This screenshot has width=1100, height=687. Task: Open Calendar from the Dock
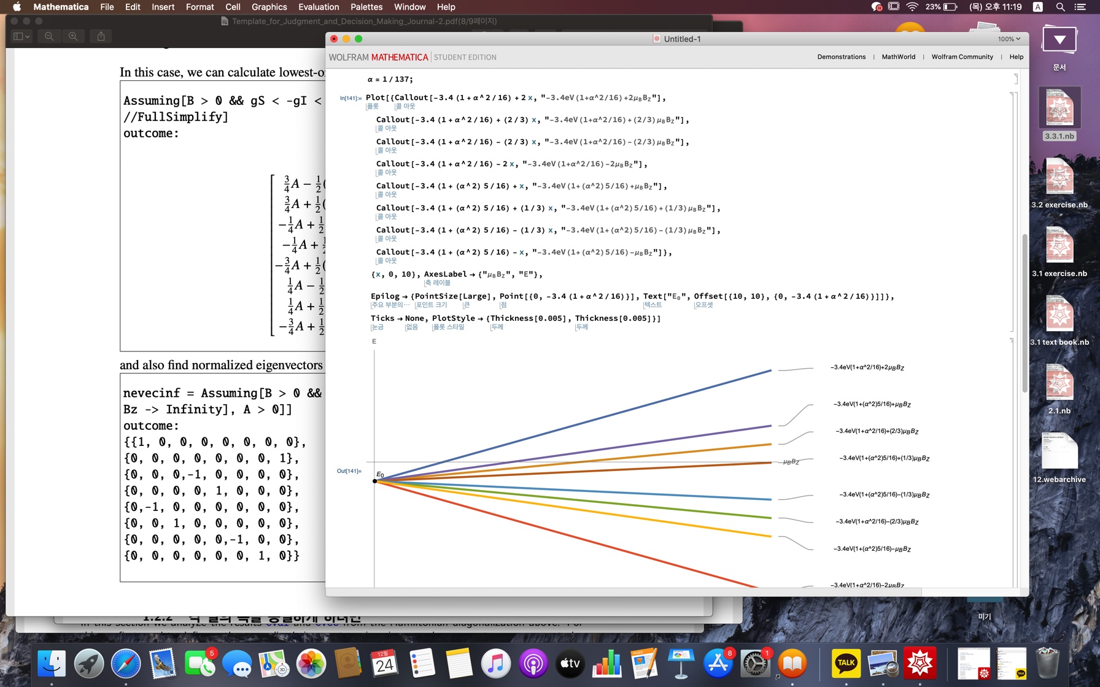click(x=385, y=663)
